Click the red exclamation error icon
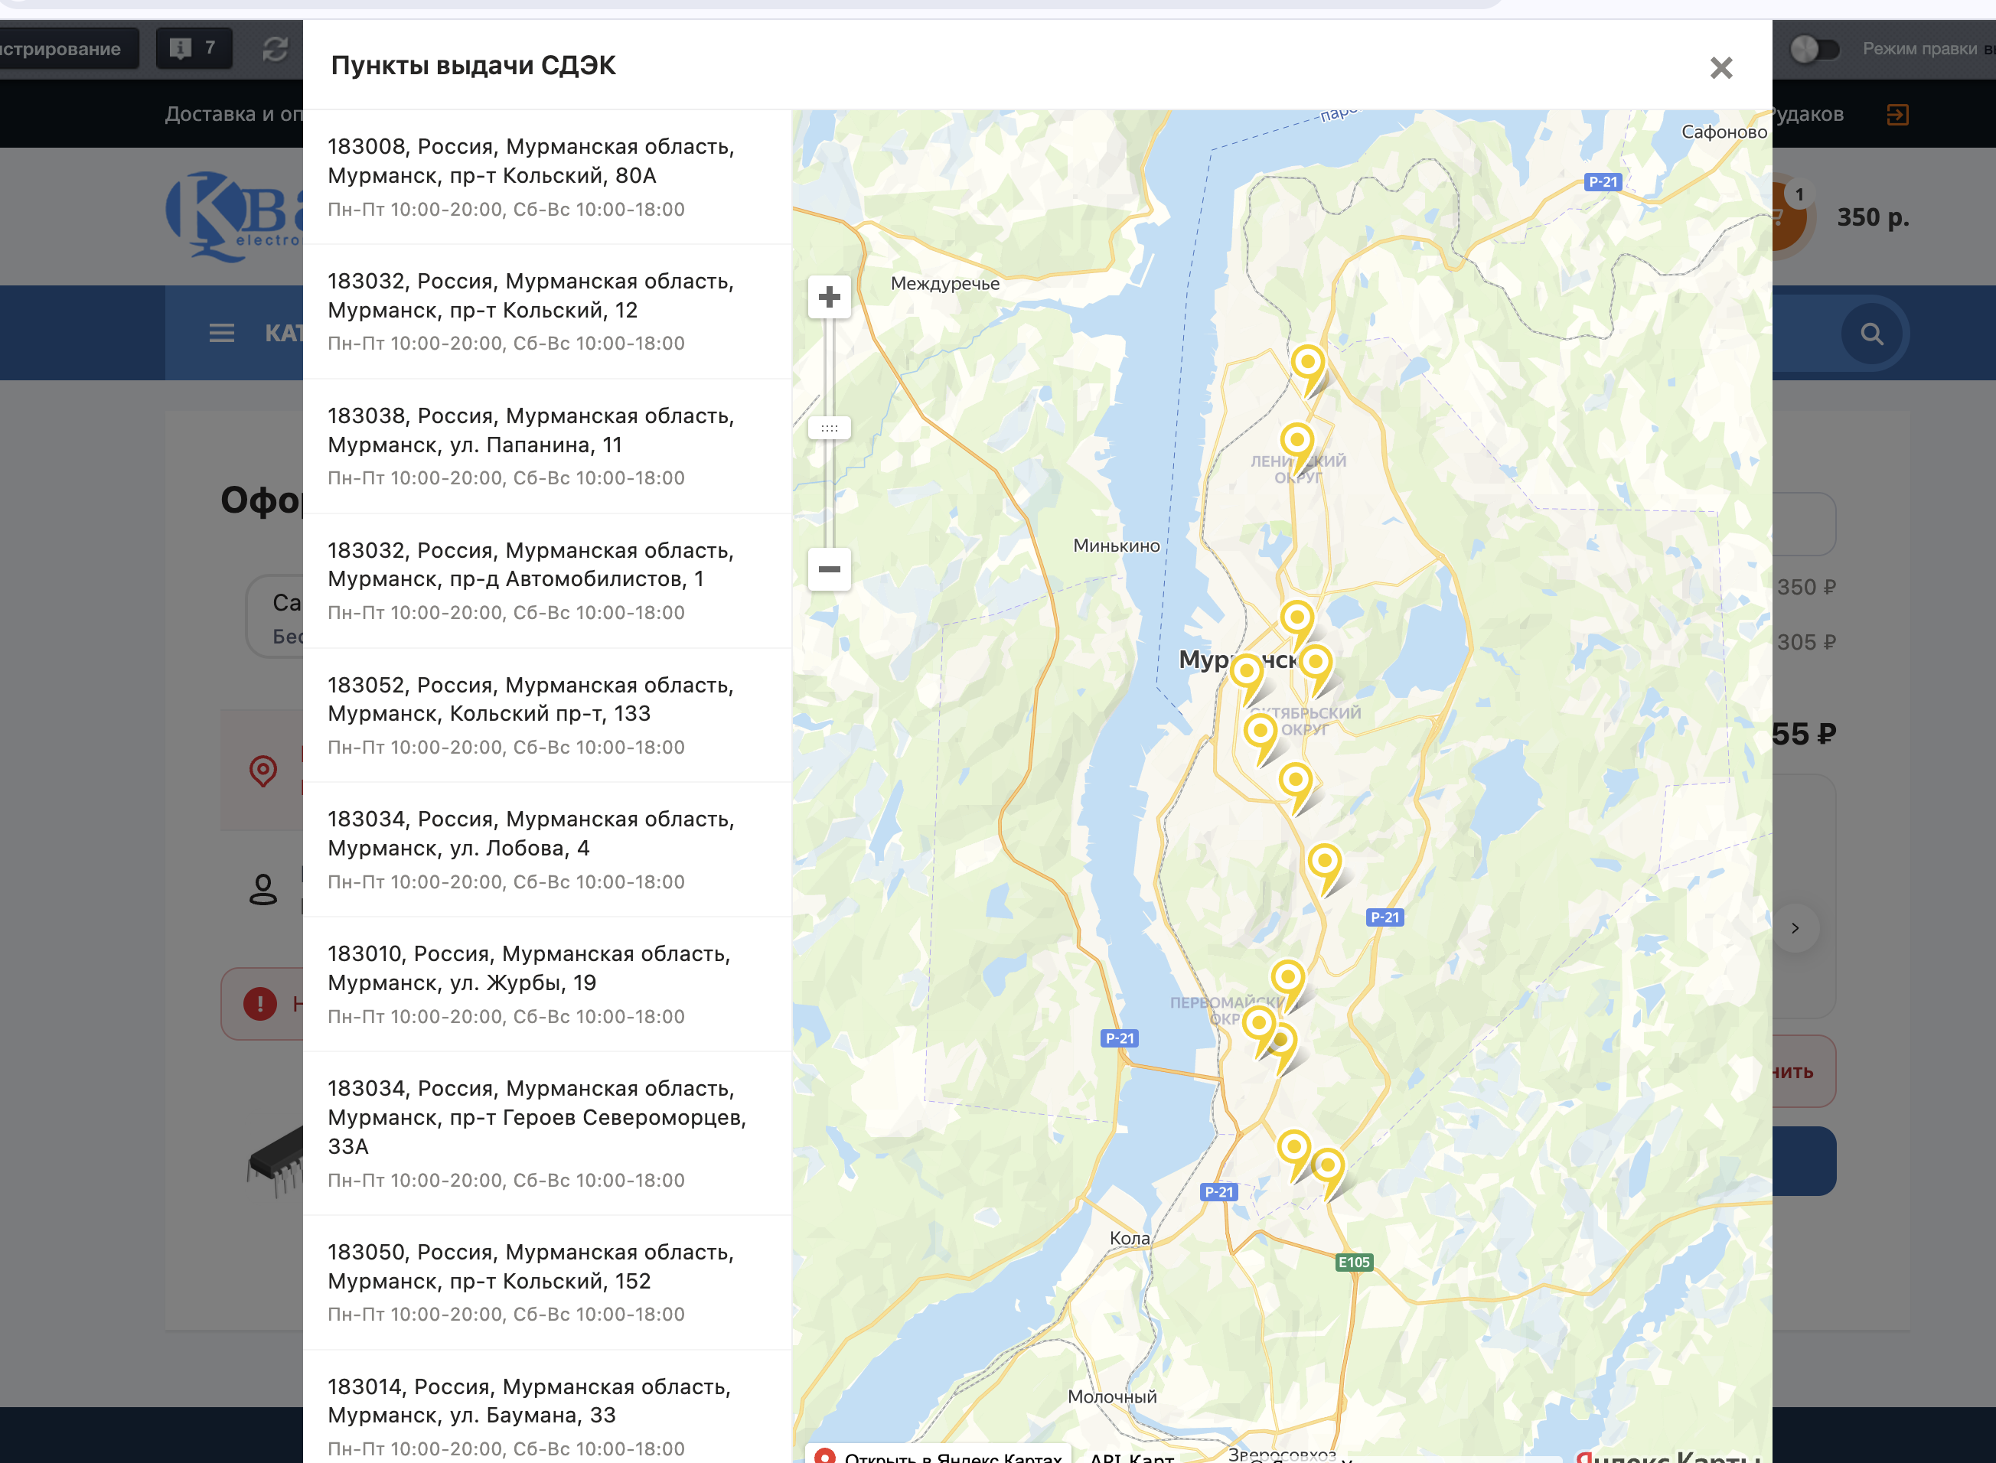Viewport: 1996px width, 1463px height. (x=260, y=1003)
